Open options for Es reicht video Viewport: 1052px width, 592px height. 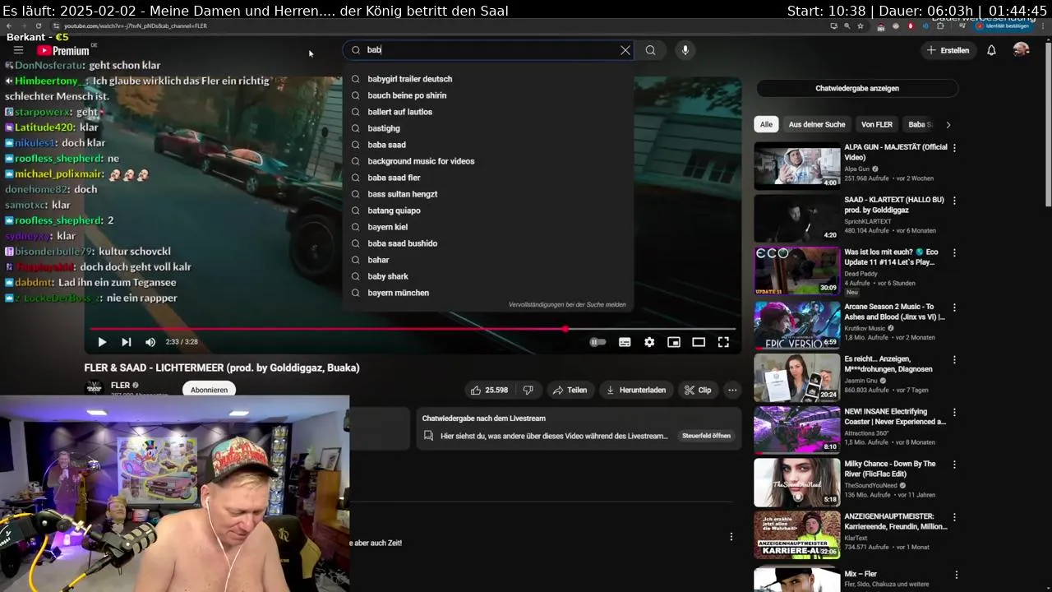click(x=954, y=360)
